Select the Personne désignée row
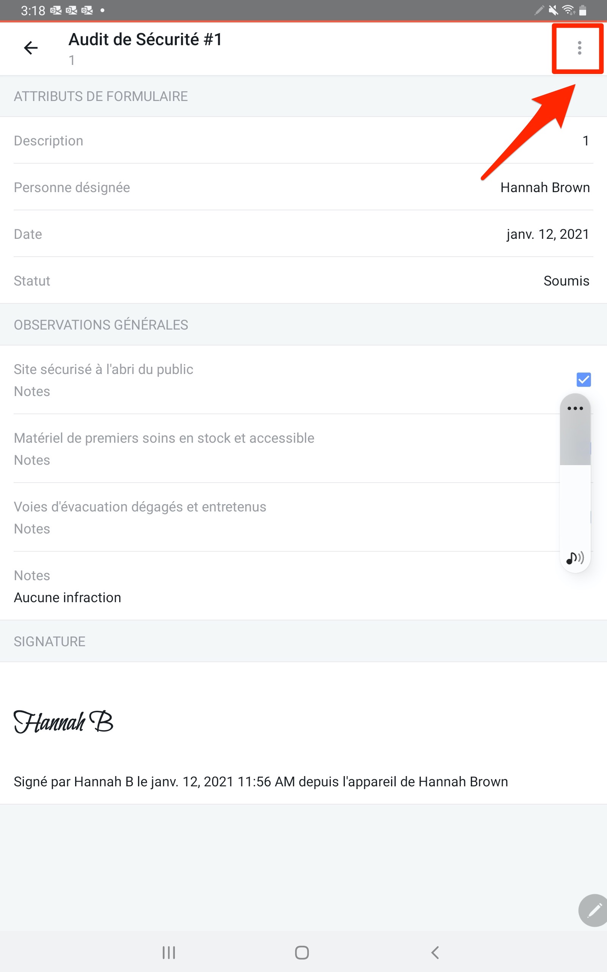 coord(303,187)
